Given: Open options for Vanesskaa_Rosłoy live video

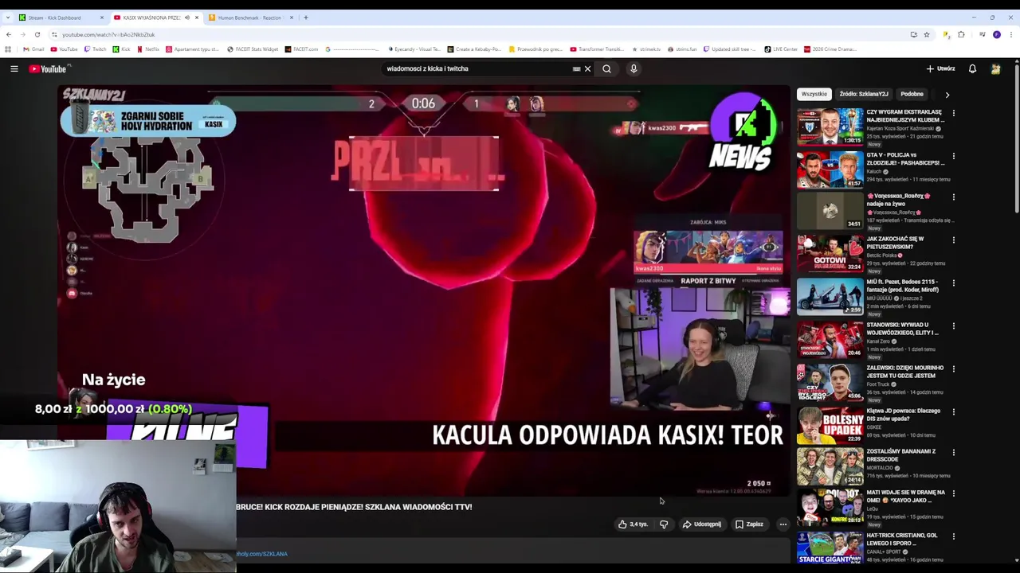Looking at the screenshot, I should tap(953, 197).
